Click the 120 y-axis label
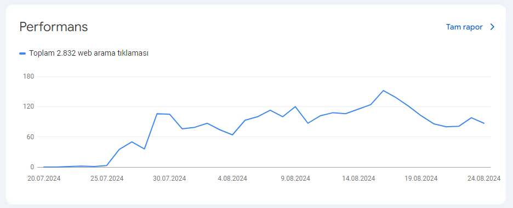Viewport: 513px width, 208px height. click(x=29, y=106)
